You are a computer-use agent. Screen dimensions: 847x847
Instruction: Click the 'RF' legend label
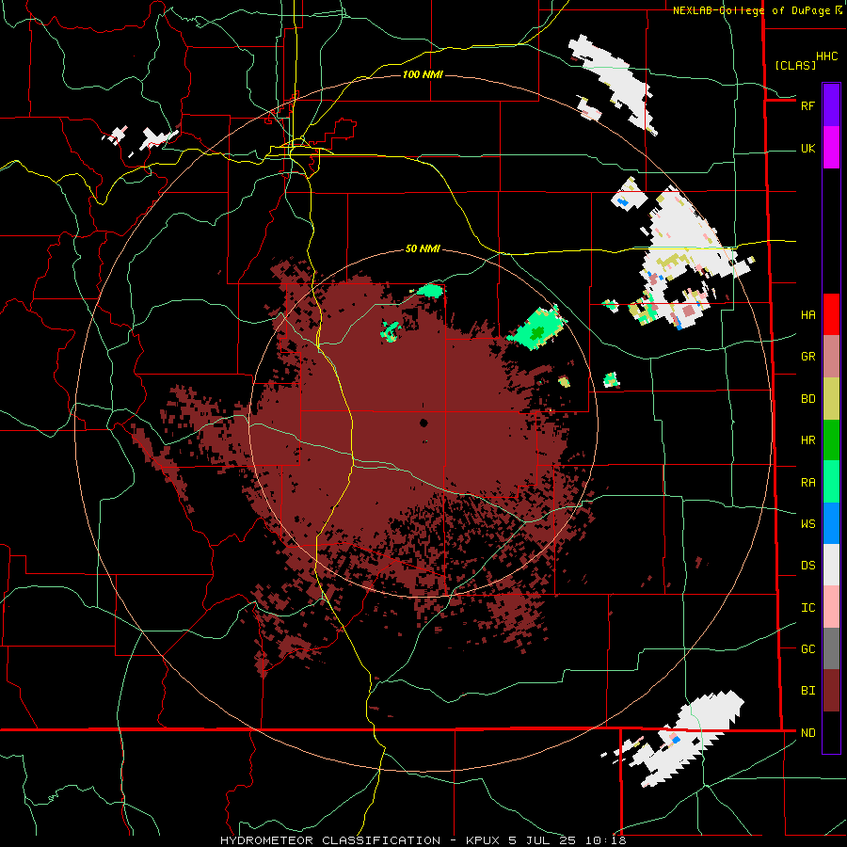(807, 105)
